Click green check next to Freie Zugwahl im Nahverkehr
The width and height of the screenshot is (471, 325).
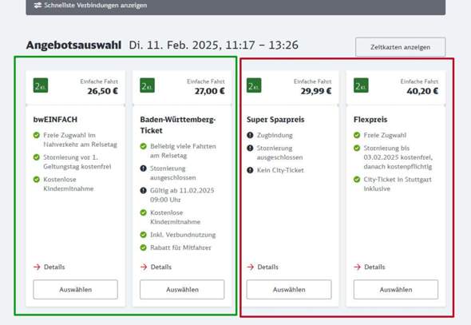(37, 135)
